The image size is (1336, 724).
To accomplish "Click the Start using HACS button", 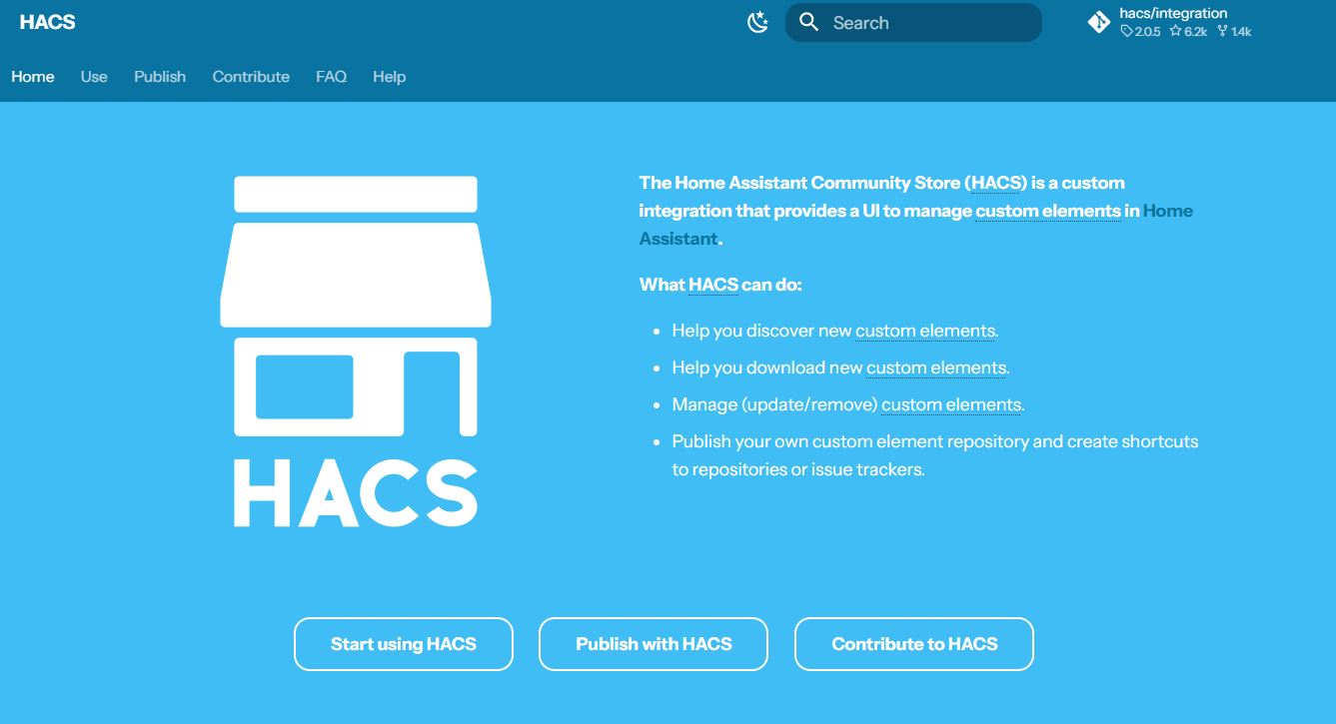I will tap(403, 644).
